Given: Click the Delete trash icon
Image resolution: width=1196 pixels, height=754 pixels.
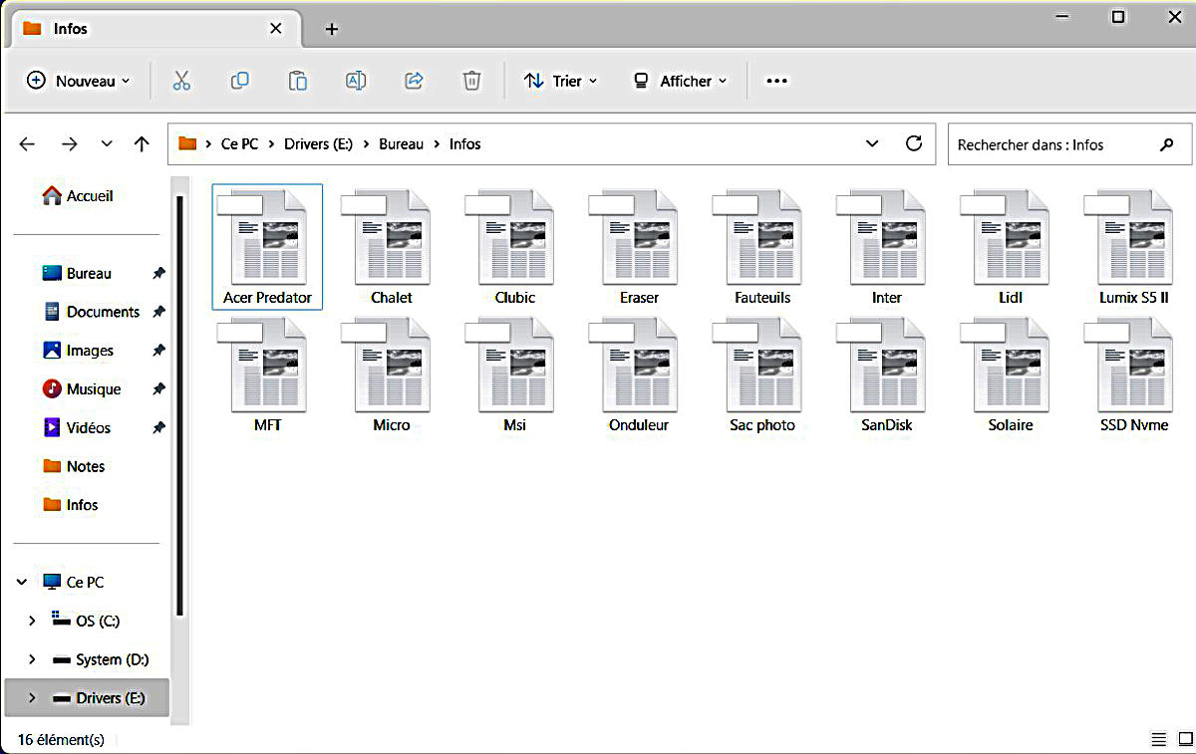Looking at the screenshot, I should coord(472,81).
